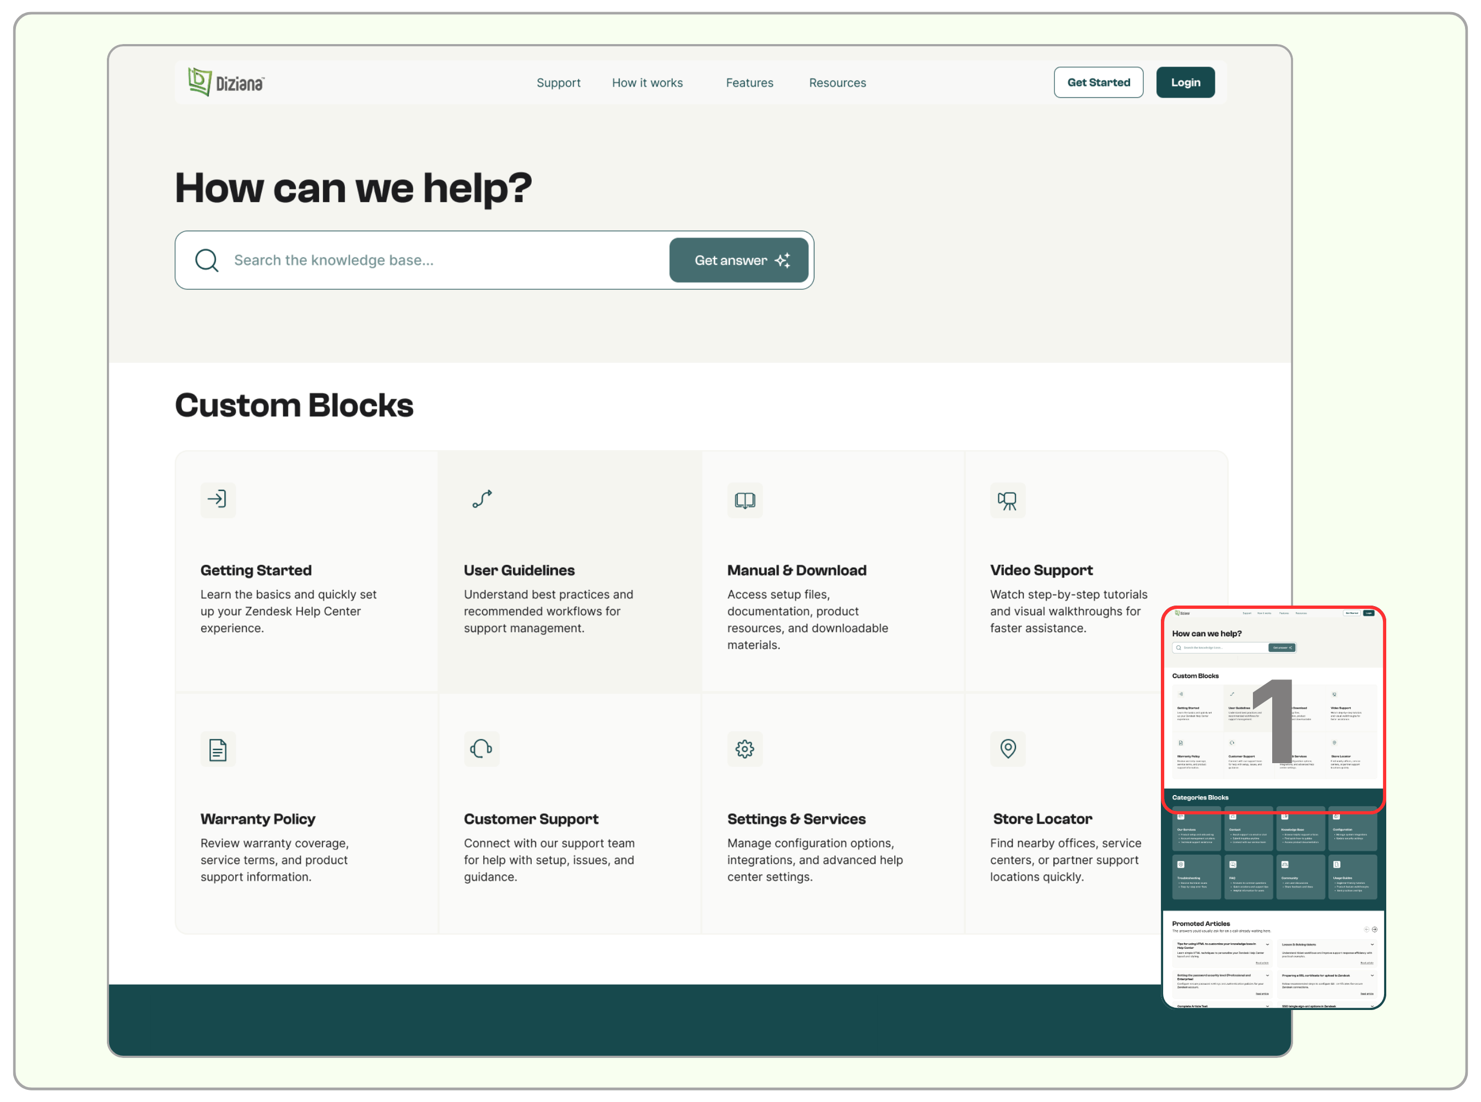Click the Customer Support headset icon

click(x=482, y=748)
